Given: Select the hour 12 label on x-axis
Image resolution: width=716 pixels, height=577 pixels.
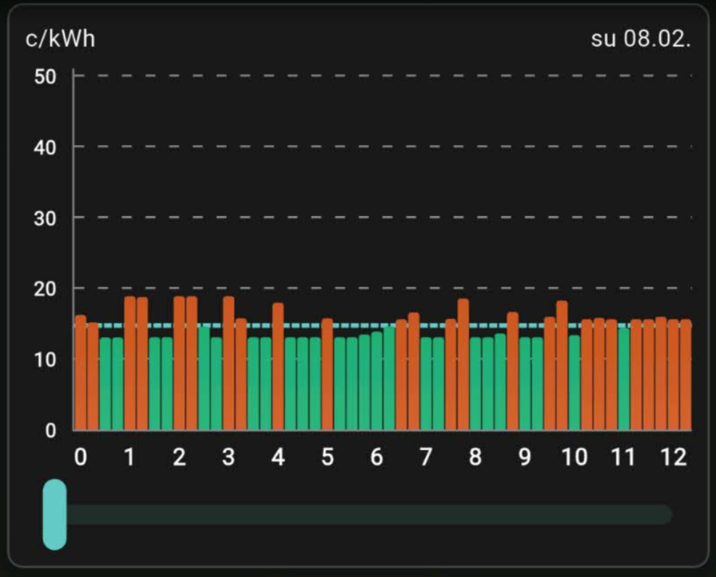Looking at the screenshot, I should coord(673,457).
